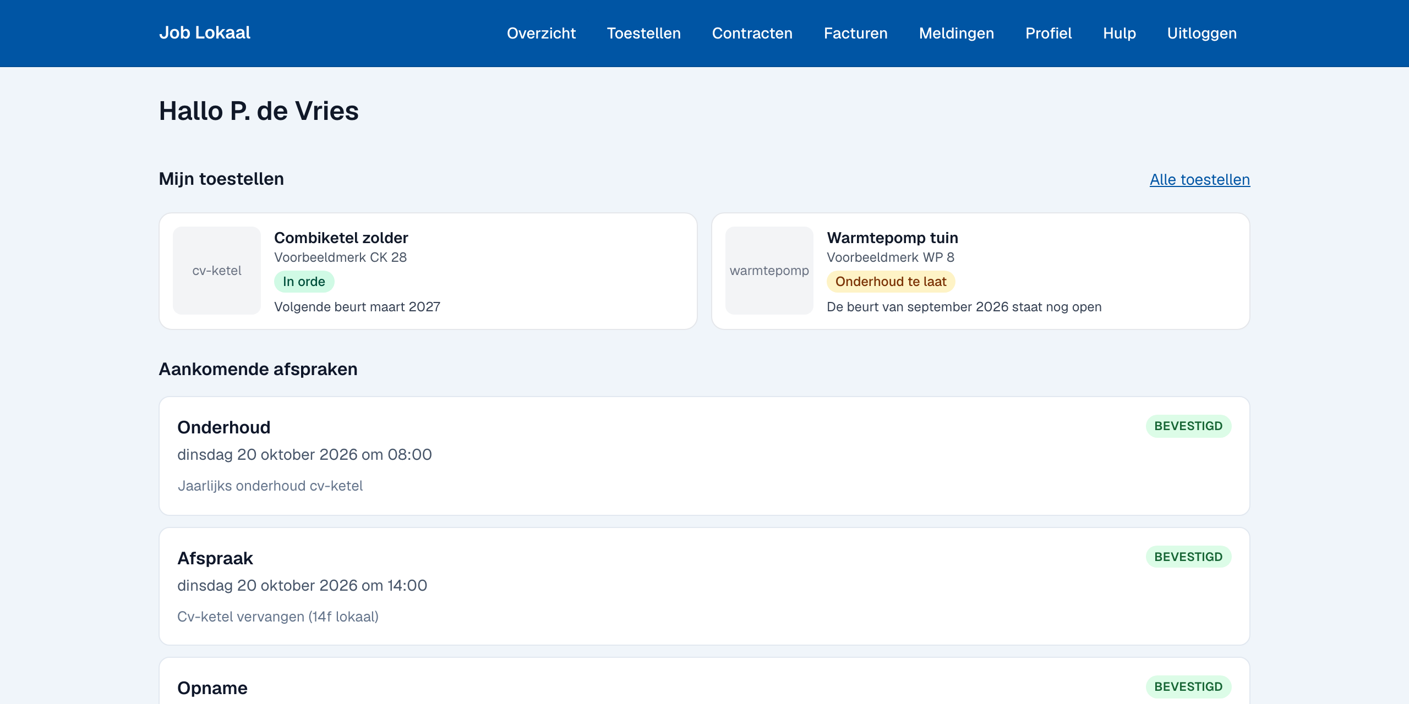Viewport: 1409px width, 704px height.
Task: Select 'De beurt van september 2026 staat nog open'
Action: point(964,307)
